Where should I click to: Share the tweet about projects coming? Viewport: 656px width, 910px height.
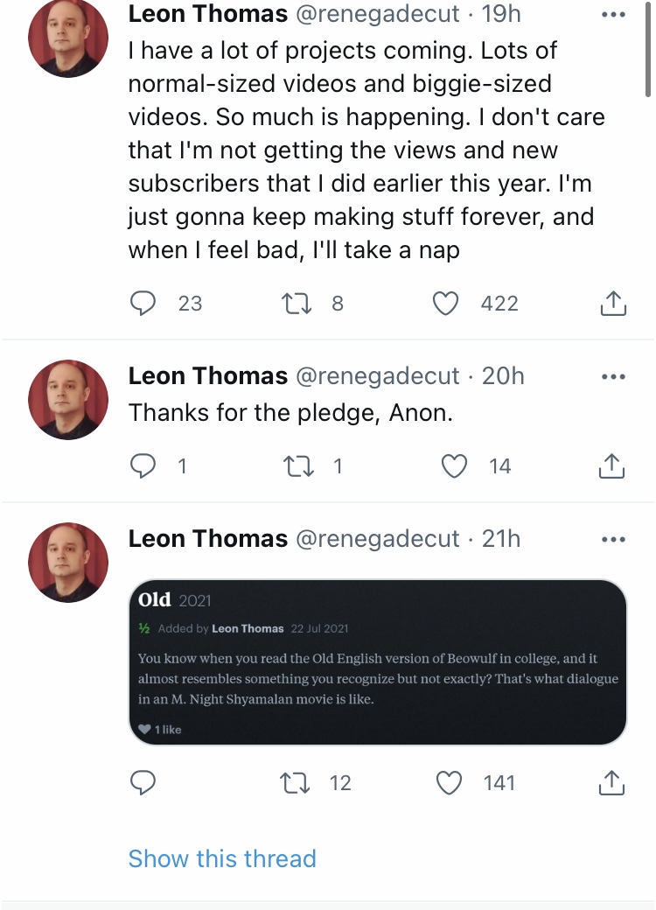coord(612,303)
